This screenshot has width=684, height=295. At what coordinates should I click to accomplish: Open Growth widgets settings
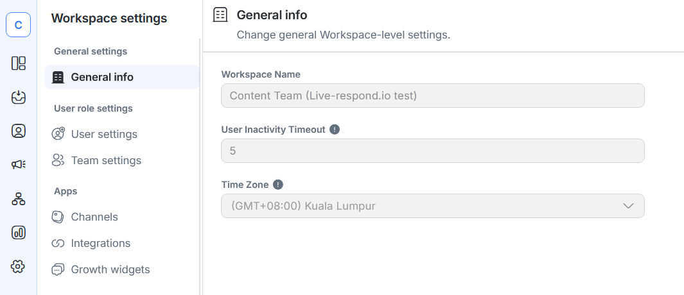coord(110,269)
